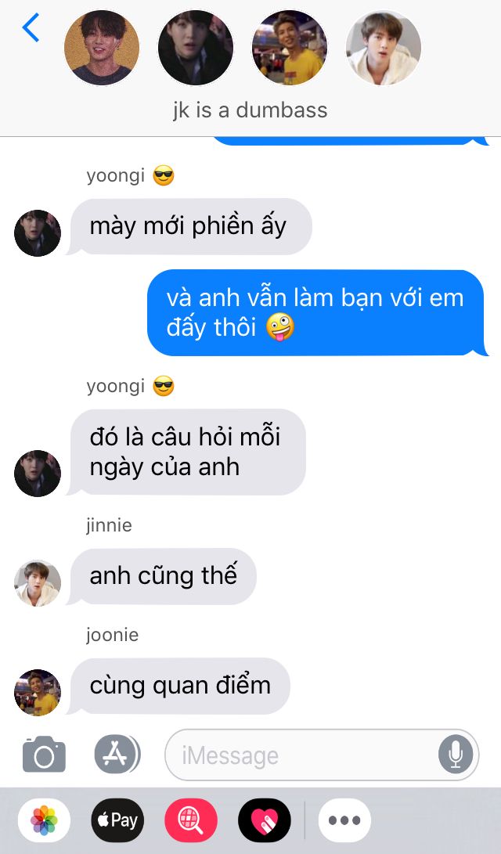The height and width of the screenshot is (854, 501).
Task: Tap the iMessage text field
Action: pyautogui.click(x=322, y=755)
